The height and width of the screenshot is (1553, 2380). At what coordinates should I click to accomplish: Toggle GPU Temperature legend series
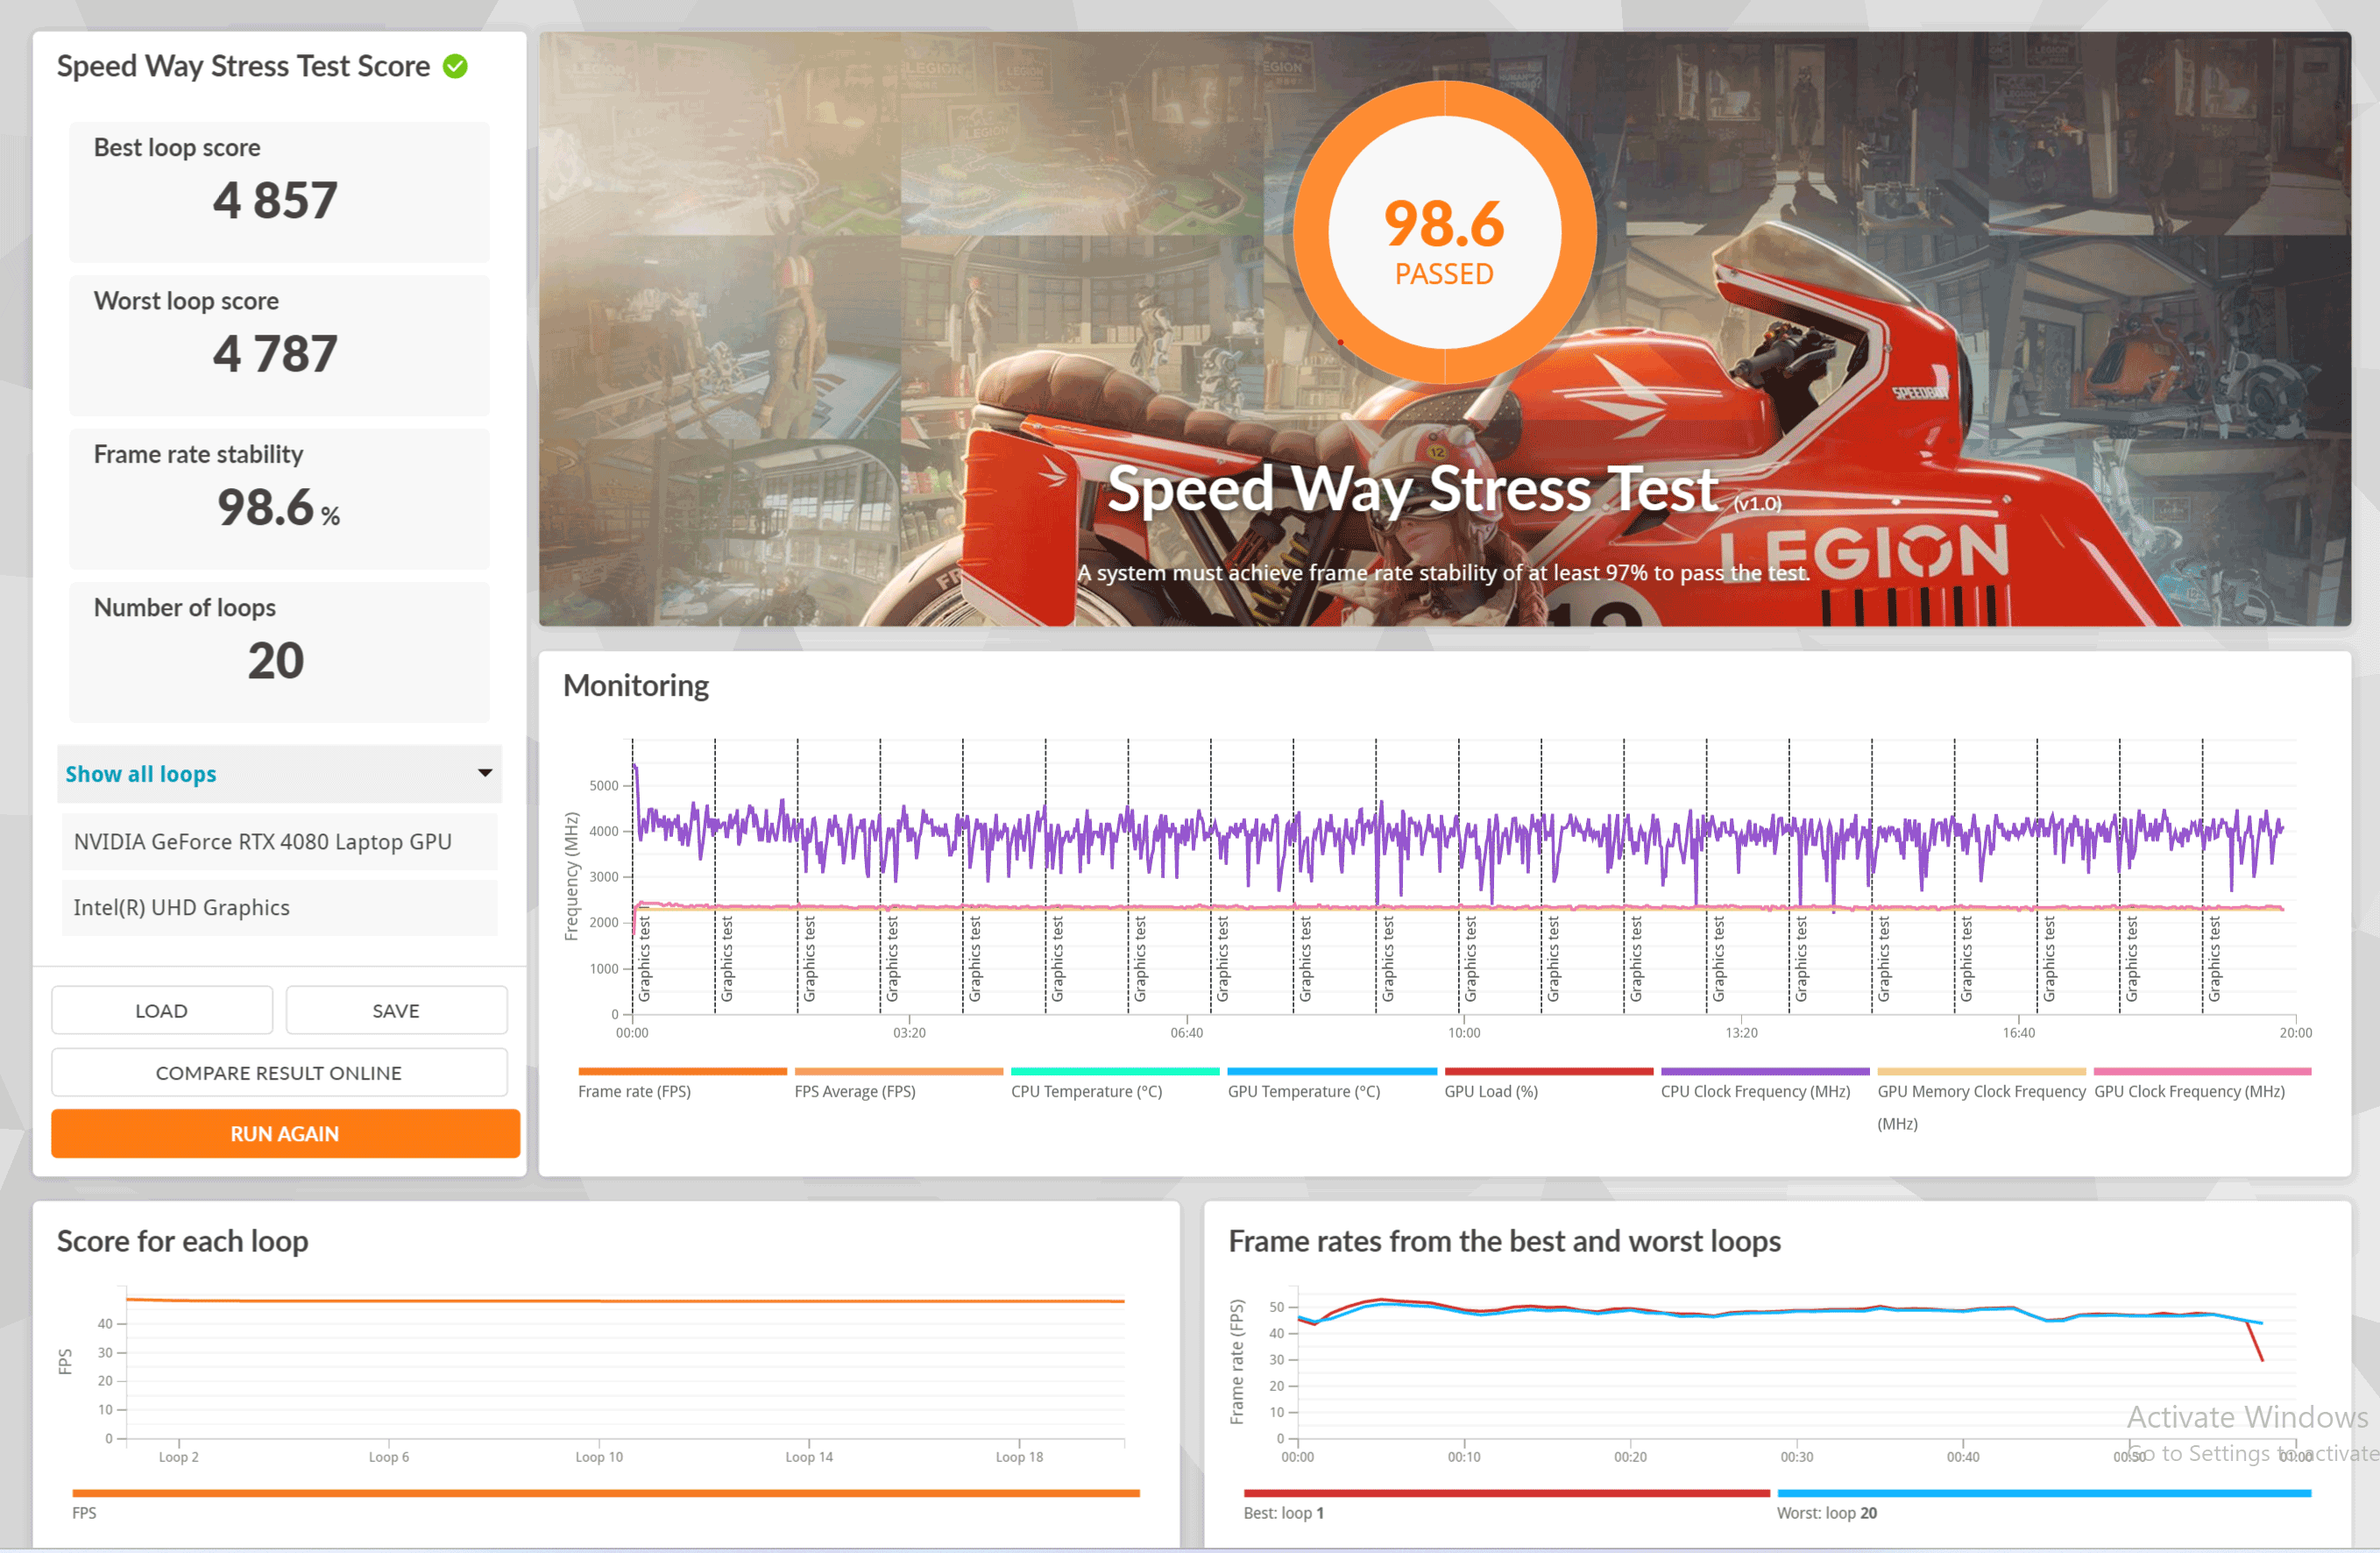(1303, 1091)
